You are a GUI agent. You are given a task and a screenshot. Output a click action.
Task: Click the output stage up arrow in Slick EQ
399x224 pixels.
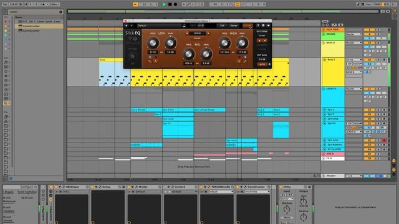(x=259, y=40)
